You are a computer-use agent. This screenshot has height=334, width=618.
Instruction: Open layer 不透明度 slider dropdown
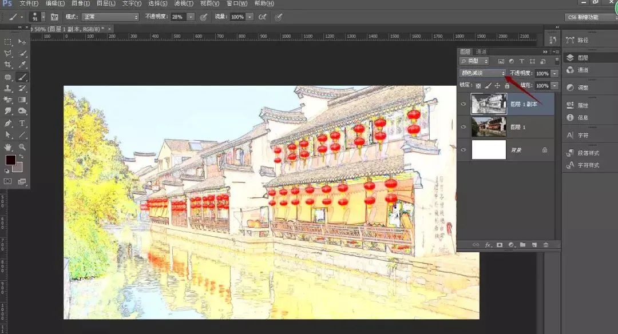click(554, 73)
